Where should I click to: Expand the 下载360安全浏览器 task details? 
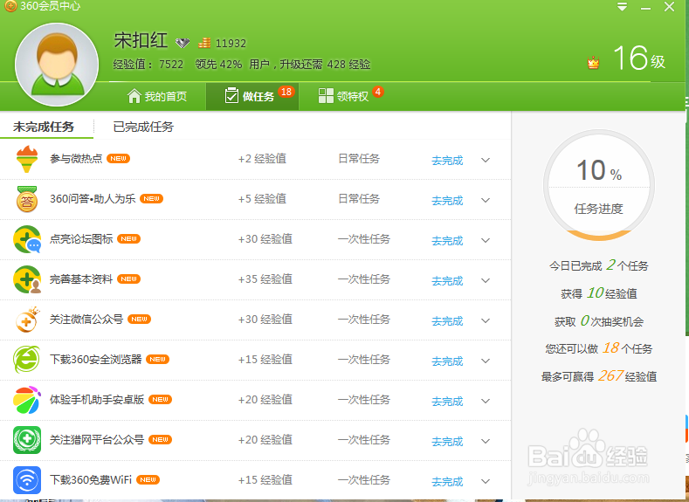click(x=486, y=361)
